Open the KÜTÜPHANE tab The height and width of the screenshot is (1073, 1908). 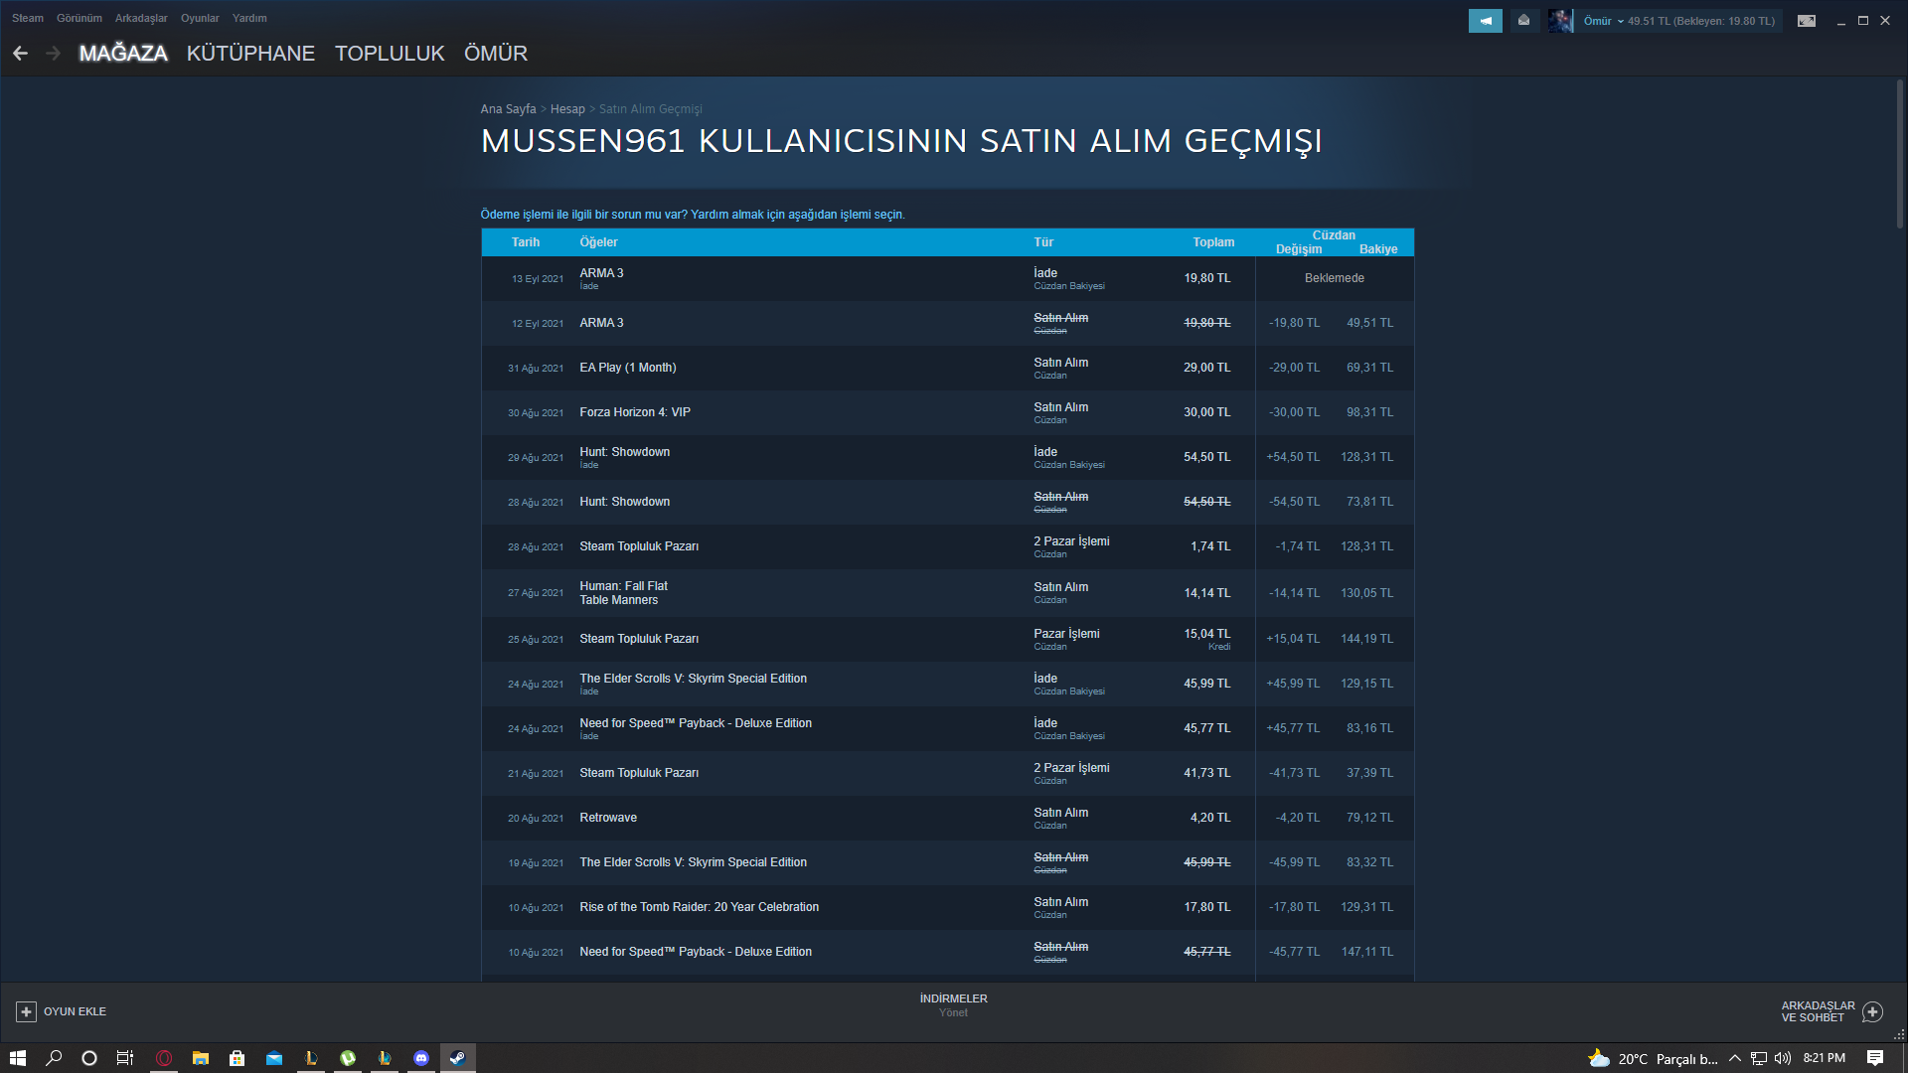coord(250,54)
